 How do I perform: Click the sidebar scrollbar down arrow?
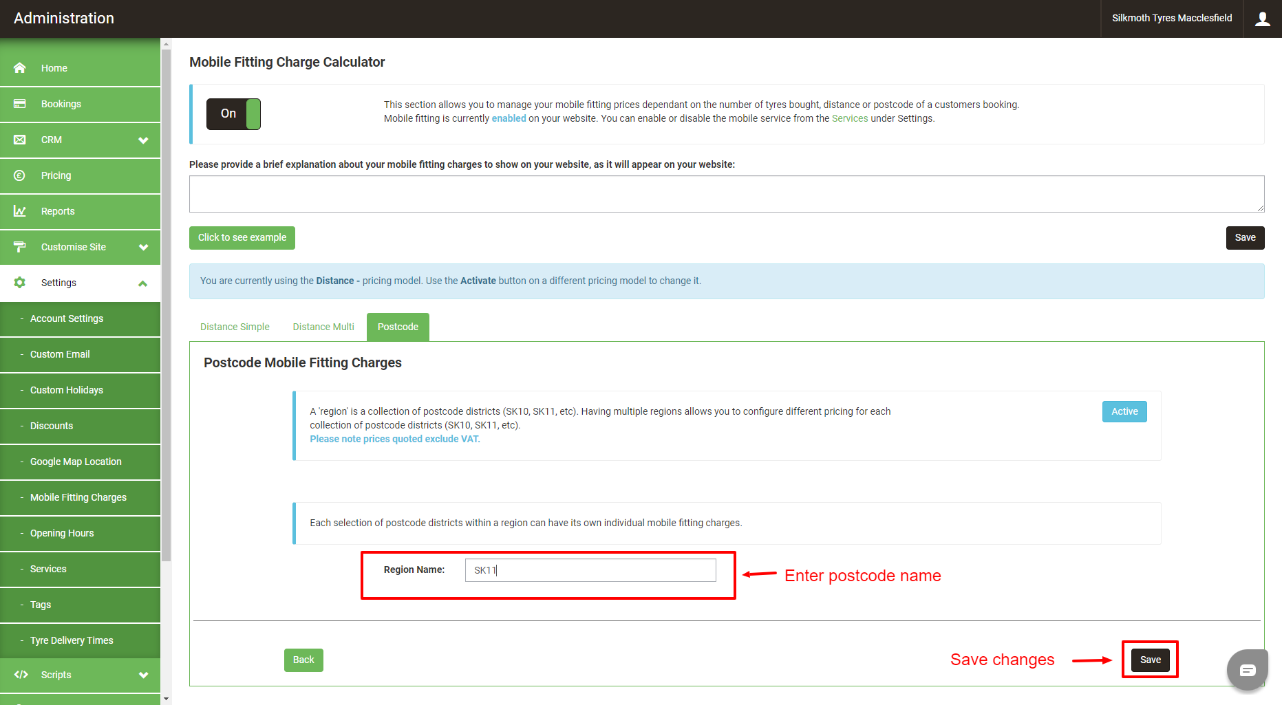coord(166,699)
